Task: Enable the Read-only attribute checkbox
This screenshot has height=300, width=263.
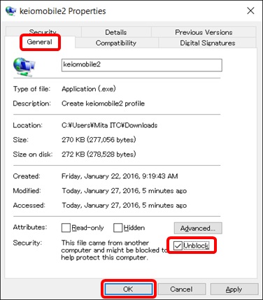Action: 66,228
